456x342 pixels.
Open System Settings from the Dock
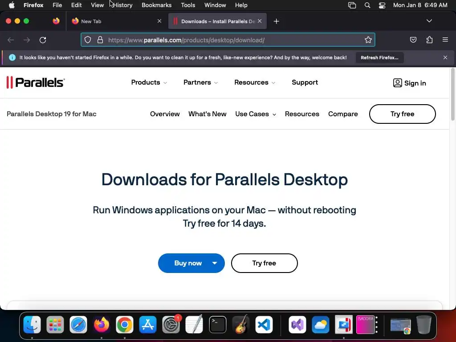(171, 325)
